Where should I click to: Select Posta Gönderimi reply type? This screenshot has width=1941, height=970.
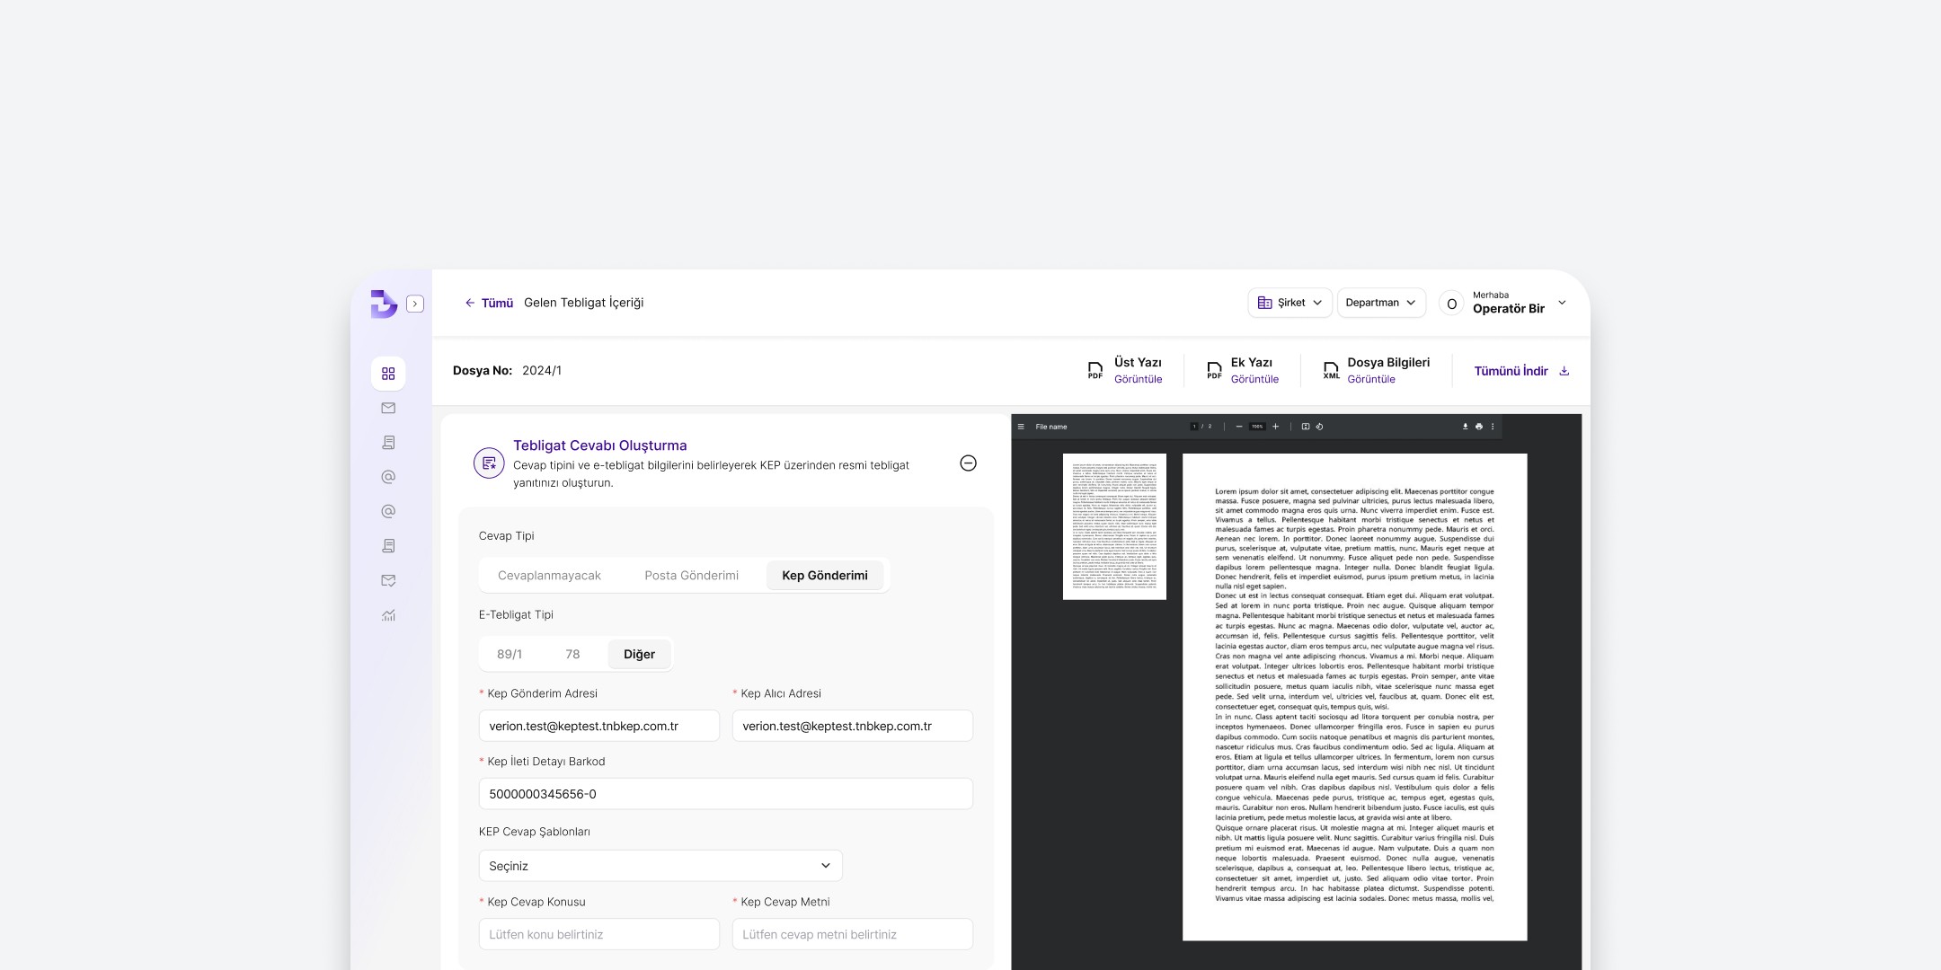pos(691,576)
